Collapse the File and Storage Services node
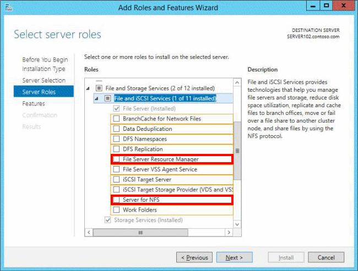Screen dimensions: 358x271 tap(89, 89)
